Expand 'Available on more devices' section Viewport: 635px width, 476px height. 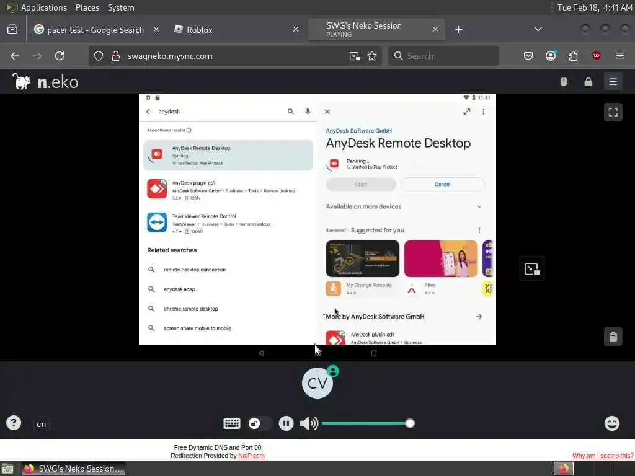[x=479, y=206]
